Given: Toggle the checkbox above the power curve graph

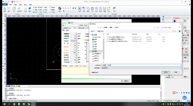Looking at the screenshot, I should (85, 40).
